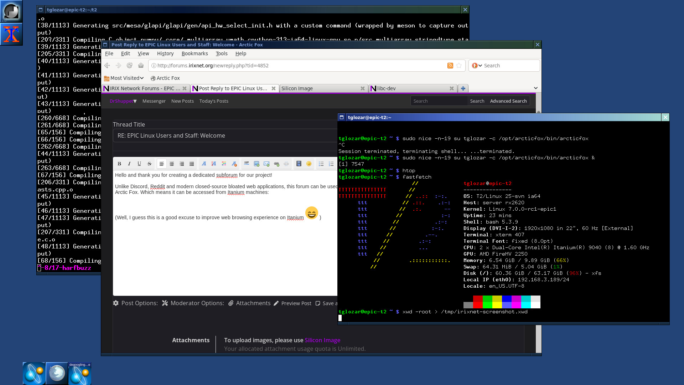Click the Insert Video icon
The height and width of the screenshot is (385, 684).
299,164
